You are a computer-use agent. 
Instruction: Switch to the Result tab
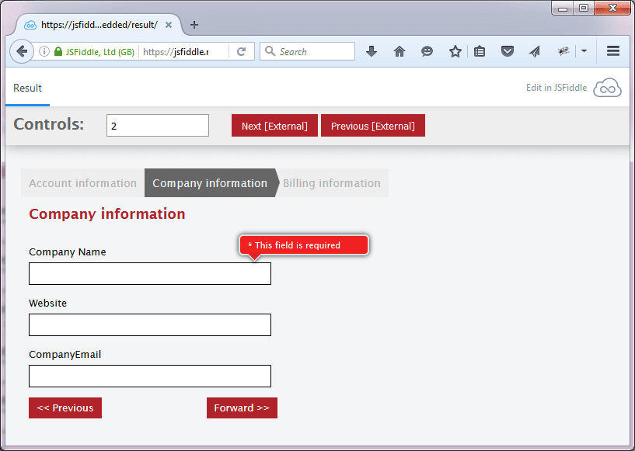point(27,88)
